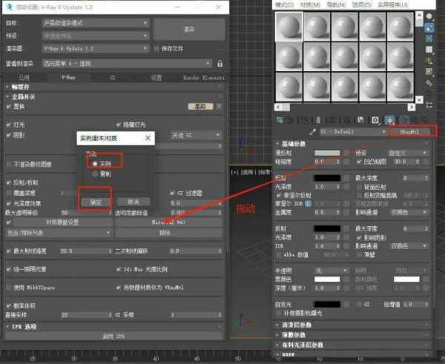Open the Target (目标) render mode dropdown
The image size is (445, 364).
tap(96, 23)
